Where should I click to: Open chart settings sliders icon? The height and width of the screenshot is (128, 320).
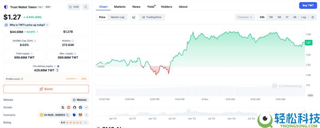click(x=313, y=17)
